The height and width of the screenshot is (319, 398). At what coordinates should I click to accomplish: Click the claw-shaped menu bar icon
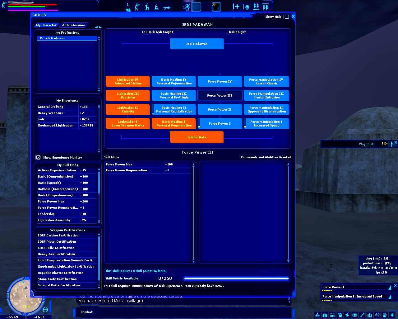click(x=377, y=315)
